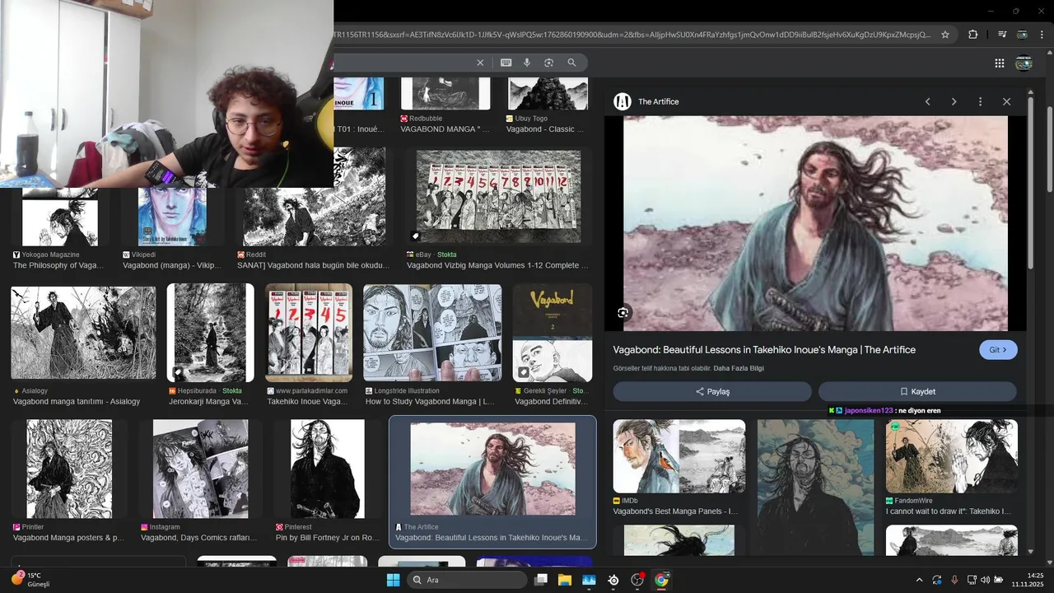Open Longstride How to Study Vagabond thumbnail
Viewport: 1054px width, 593px height.
point(432,334)
